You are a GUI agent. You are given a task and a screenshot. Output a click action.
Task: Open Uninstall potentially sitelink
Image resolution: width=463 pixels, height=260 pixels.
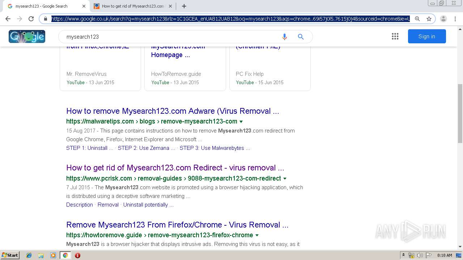pos(148,205)
